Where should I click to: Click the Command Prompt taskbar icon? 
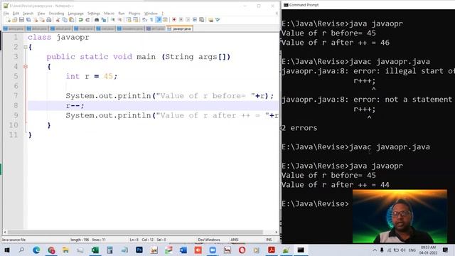pyautogui.click(x=301, y=250)
